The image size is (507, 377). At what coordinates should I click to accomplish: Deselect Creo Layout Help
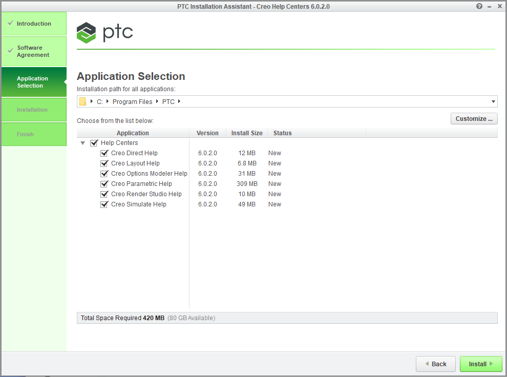104,163
